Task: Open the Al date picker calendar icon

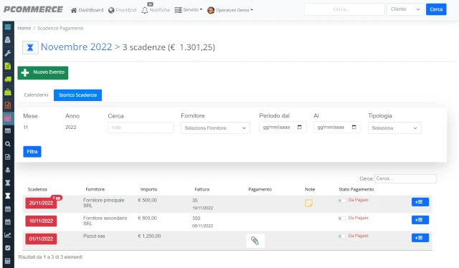Action: point(354,127)
